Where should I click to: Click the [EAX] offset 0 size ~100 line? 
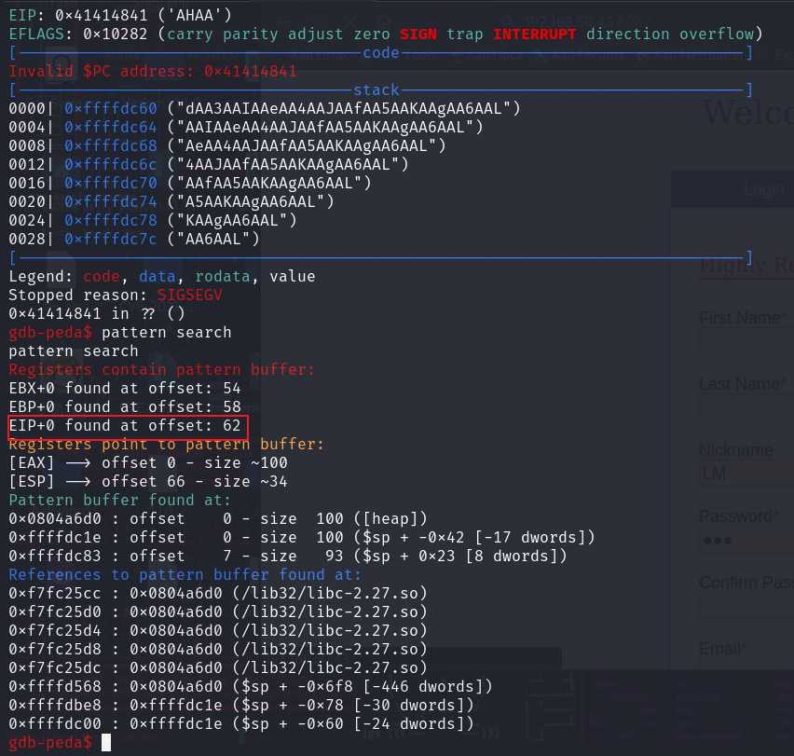[x=148, y=462]
